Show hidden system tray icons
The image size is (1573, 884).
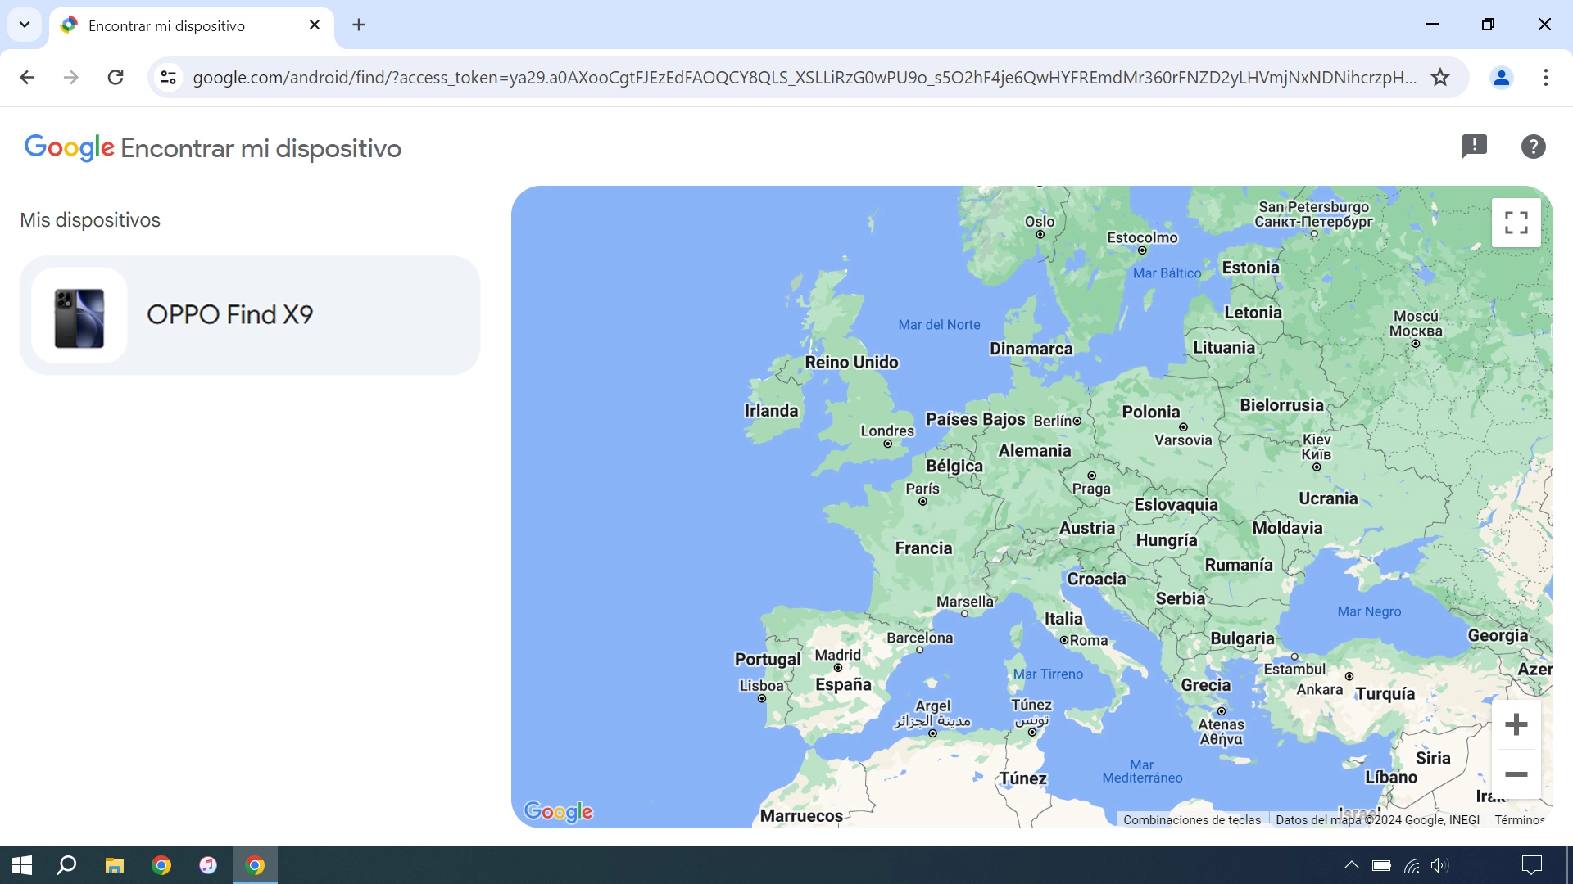[x=1351, y=865]
